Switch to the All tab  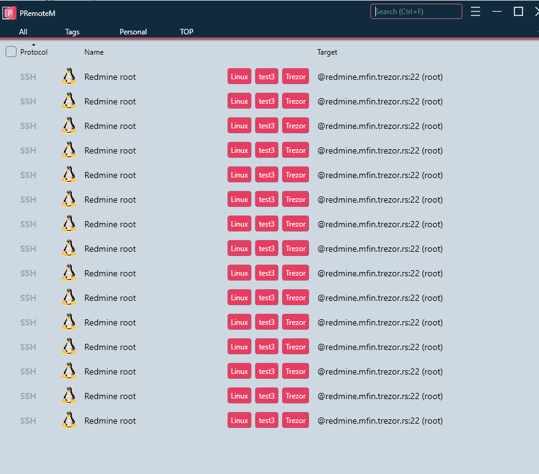[23, 32]
